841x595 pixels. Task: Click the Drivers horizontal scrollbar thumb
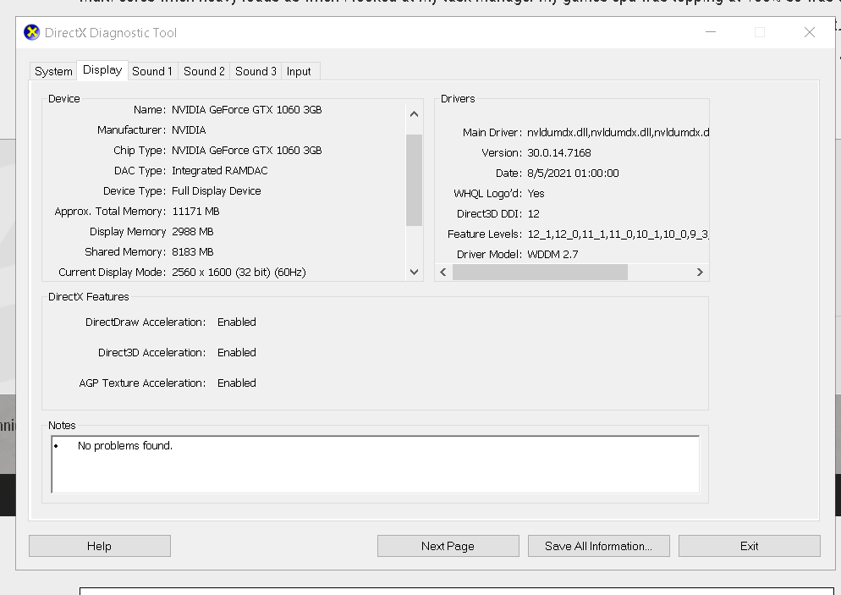pyautogui.click(x=540, y=272)
